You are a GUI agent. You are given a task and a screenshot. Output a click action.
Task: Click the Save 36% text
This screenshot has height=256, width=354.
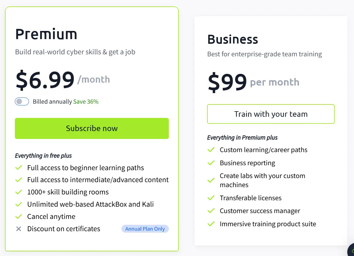click(86, 102)
